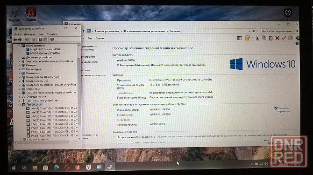Open the red Yandex icon on taskbar
Image resolution: width=313 pixels, height=175 pixels.
[x=78, y=168]
